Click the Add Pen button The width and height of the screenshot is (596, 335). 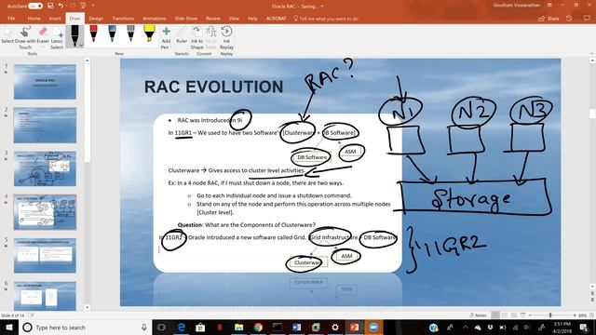point(166,38)
